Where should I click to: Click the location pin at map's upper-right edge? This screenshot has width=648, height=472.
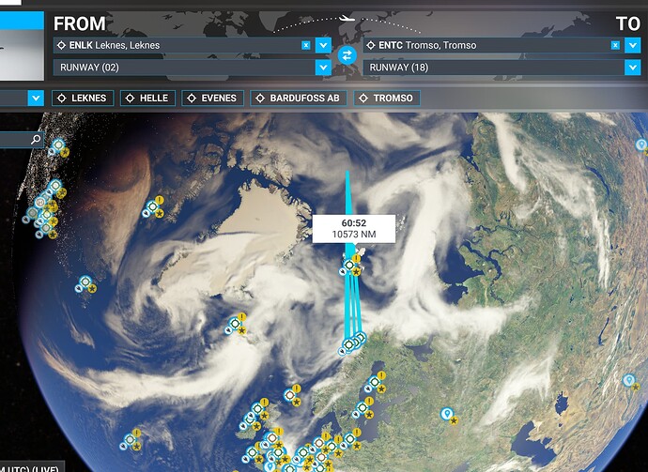click(641, 145)
